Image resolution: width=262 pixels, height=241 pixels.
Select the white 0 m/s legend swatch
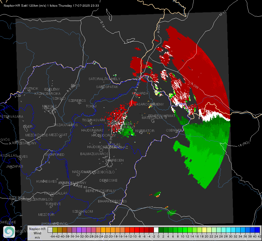point(156,230)
